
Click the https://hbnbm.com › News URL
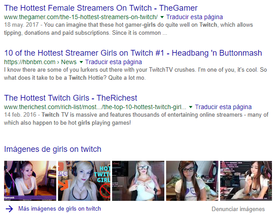[x=40, y=62]
